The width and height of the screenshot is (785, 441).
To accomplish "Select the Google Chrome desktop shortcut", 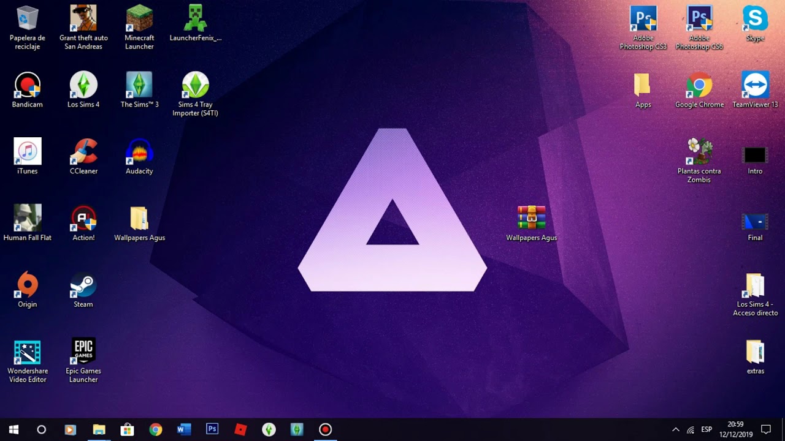I will click(x=699, y=90).
